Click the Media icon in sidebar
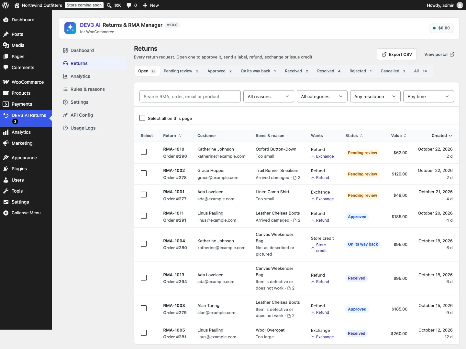Screen dimensions: 466x349 (x=6, y=45)
